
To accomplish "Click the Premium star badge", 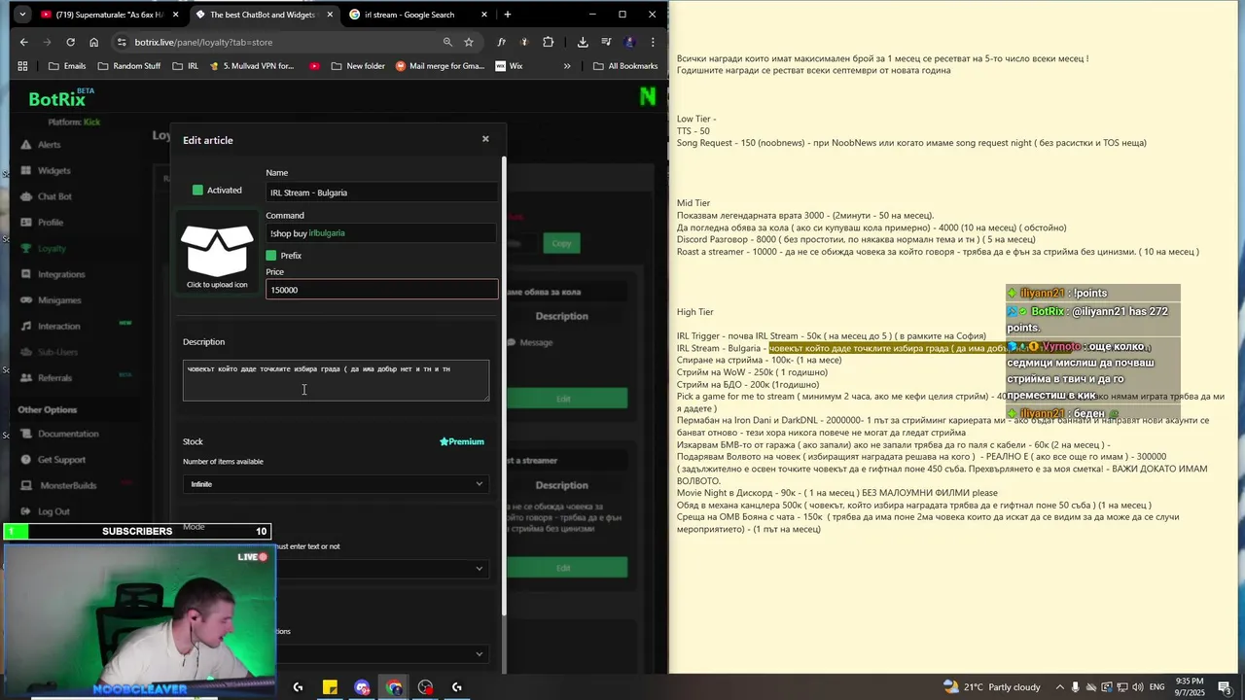I will click(x=462, y=441).
